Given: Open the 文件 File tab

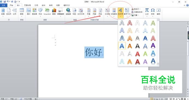Looking at the screenshot, I should pyautogui.click(x=4, y=5).
